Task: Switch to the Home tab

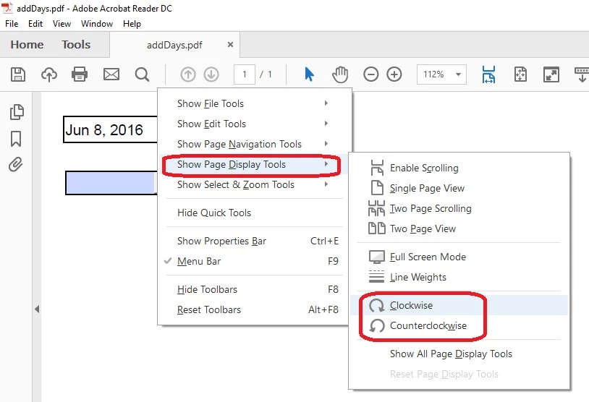Action: coord(27,45)
